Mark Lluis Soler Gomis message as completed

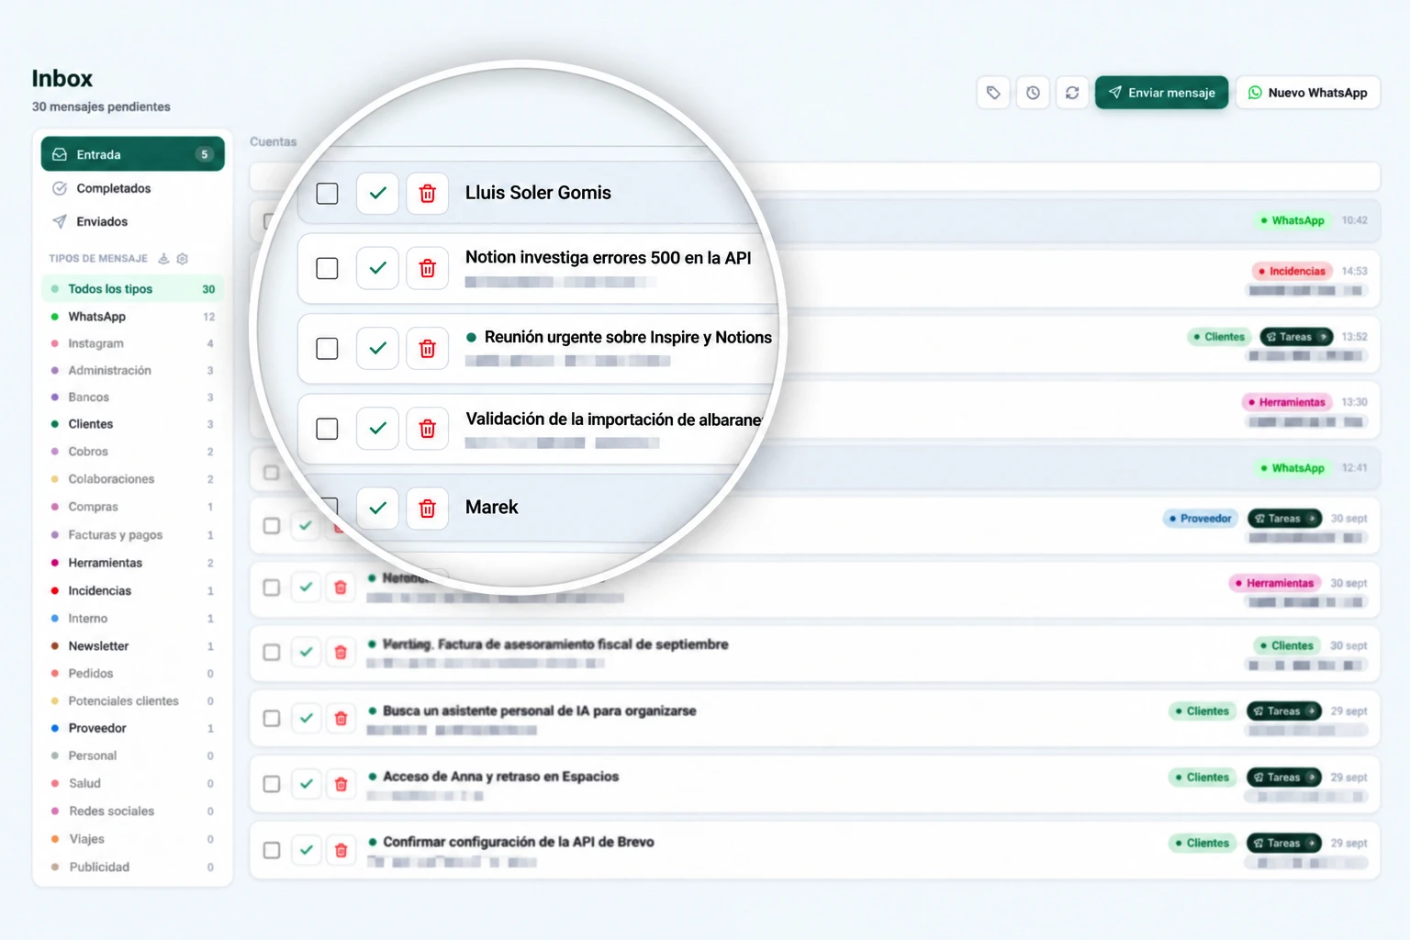(377, 194)
